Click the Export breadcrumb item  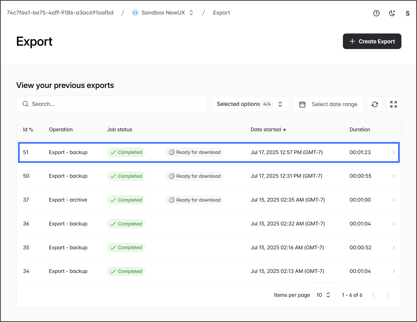click(x=221, y=13)
